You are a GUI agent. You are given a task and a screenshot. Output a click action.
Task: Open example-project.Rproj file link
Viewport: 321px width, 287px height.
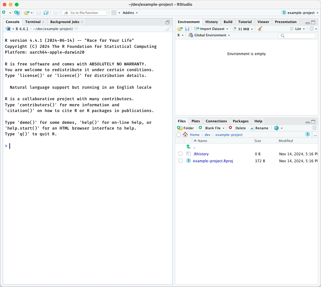coord(213,161)
